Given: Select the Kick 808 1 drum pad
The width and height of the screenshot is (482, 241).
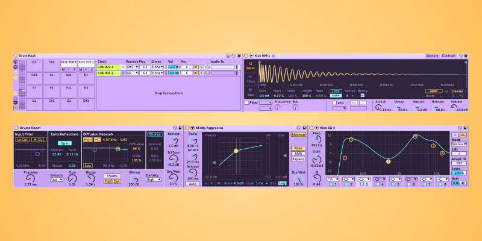Looking at the screenshot, I should 69,62.
